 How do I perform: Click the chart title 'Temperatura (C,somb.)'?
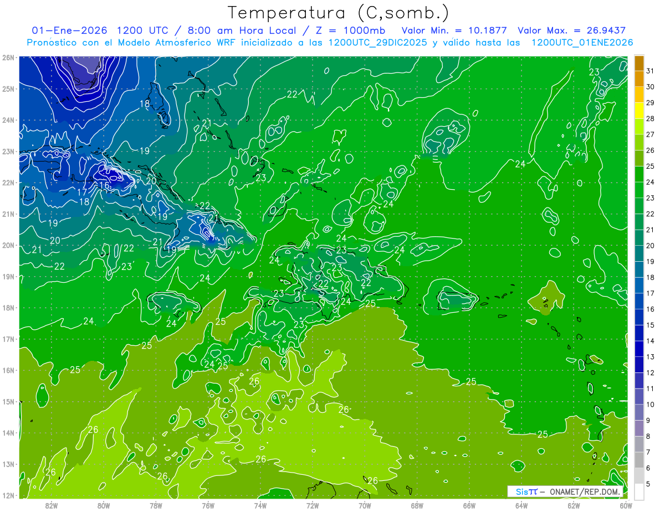coord(339,13)
